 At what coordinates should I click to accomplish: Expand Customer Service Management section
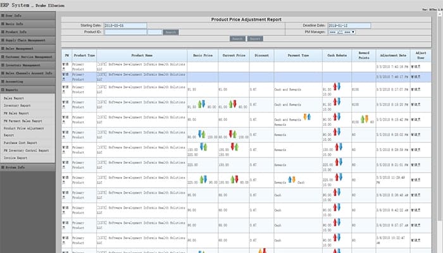click(28, 57)
